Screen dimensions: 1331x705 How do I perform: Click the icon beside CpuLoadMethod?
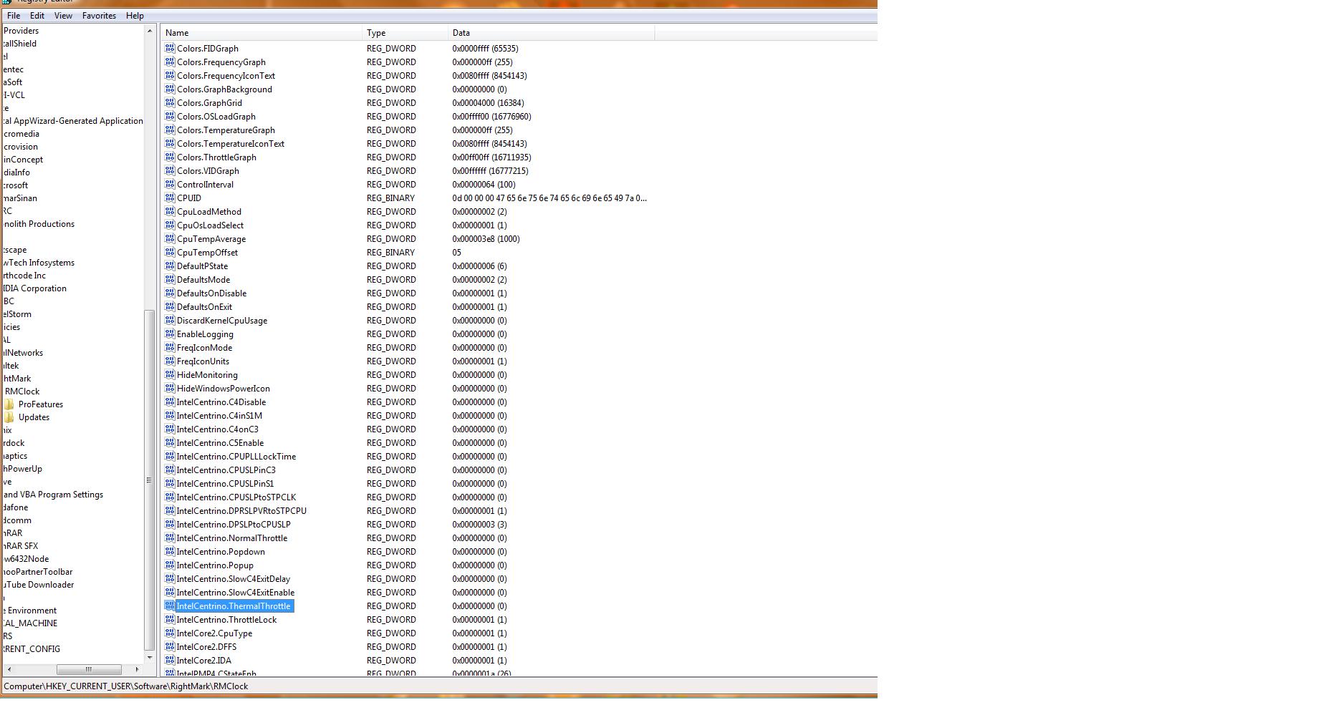[x=170, y=212]
